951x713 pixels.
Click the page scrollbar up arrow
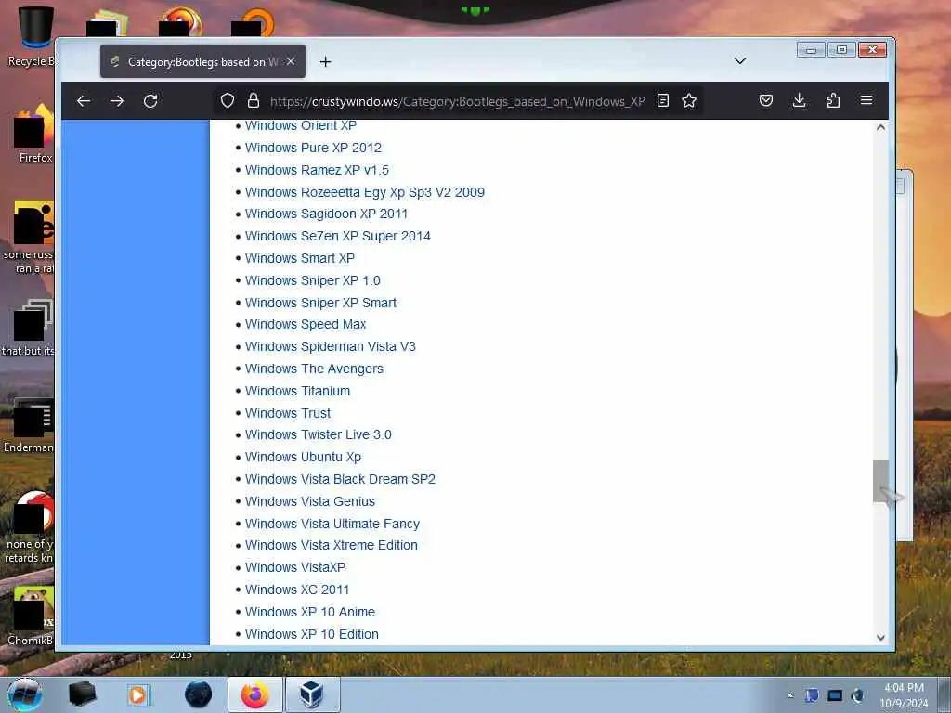(880, 126)
